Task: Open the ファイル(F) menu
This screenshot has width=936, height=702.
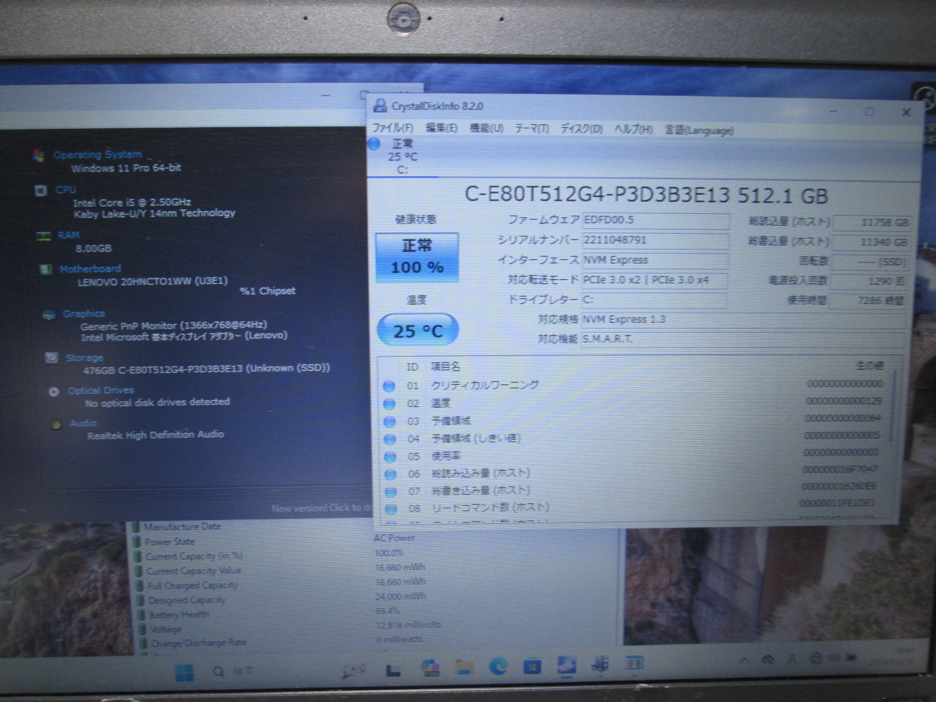Action: click(393, 128)
